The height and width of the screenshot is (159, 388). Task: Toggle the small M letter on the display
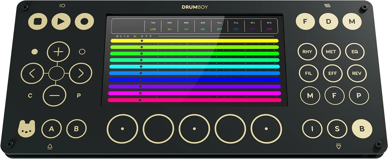pyautogui.click(x=142, y=36)
